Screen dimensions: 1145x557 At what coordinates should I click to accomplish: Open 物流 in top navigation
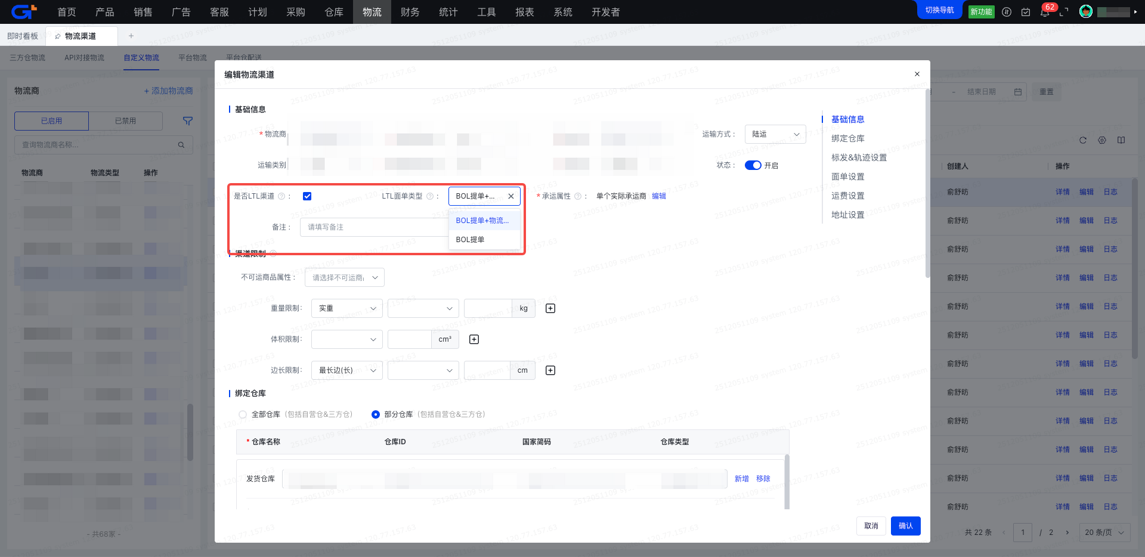coord(372,12)
